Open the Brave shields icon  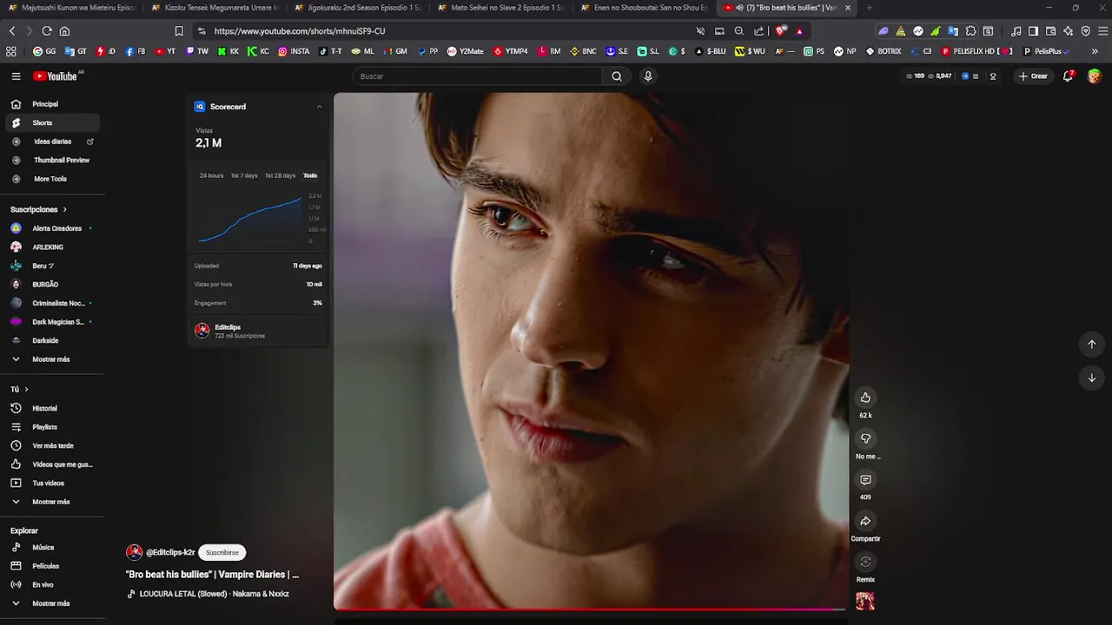[x=781, y=30]
